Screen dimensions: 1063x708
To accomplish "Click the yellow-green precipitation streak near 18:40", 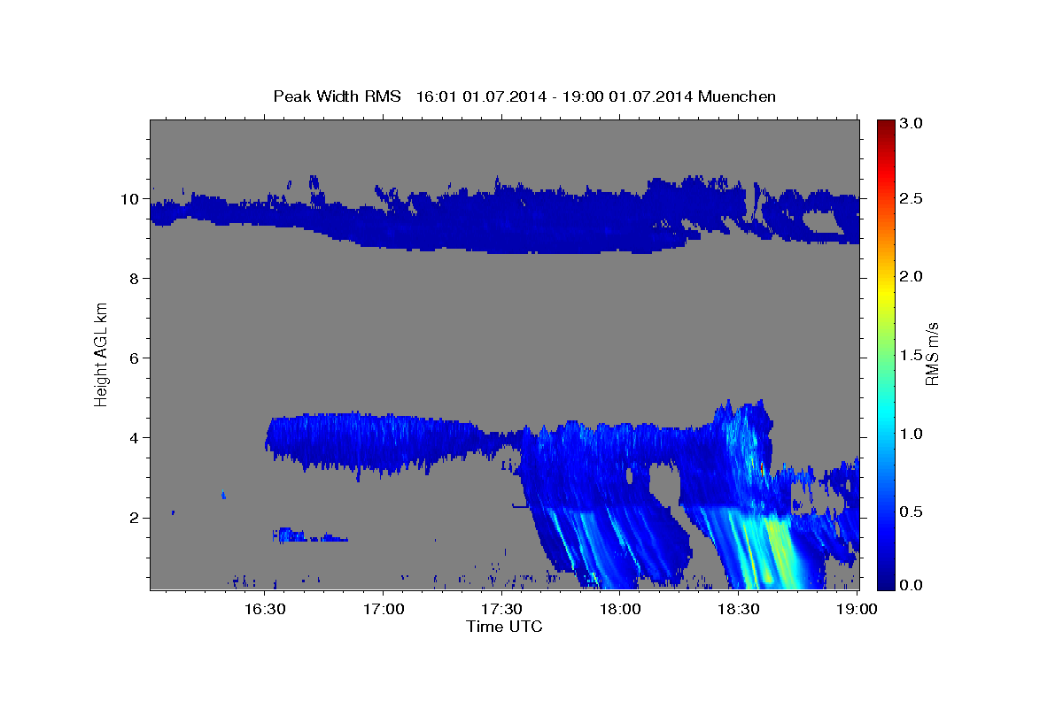I will coord(780,549).
